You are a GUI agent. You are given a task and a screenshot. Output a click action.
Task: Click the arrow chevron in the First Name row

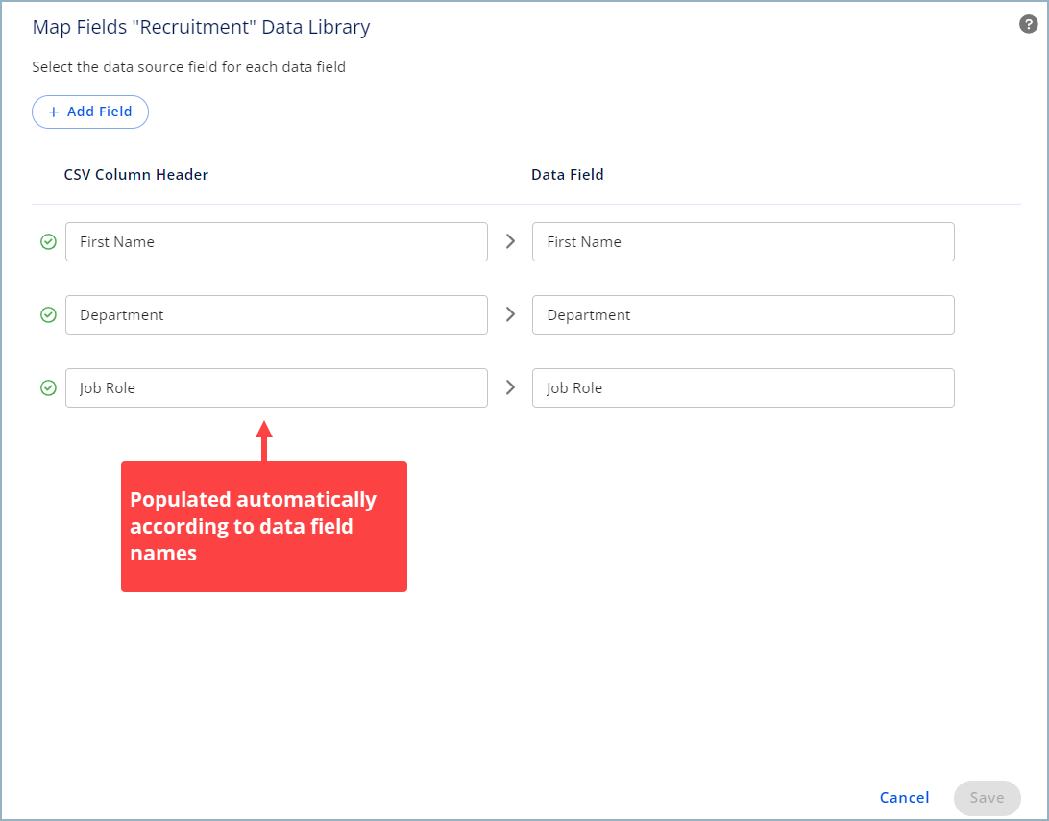coord(510,241)
